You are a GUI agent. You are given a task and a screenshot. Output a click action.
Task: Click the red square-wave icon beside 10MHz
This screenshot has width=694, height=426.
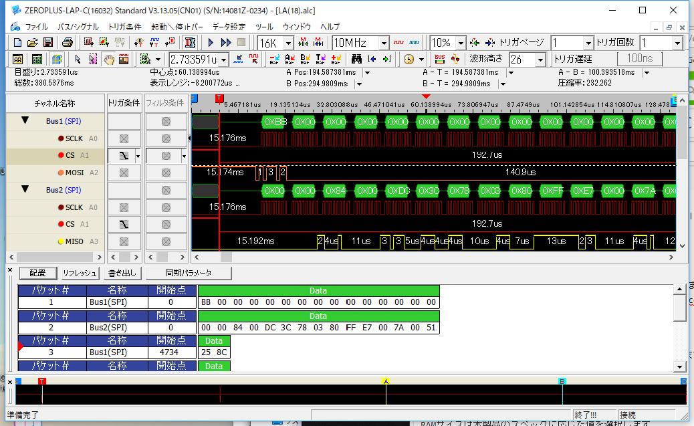click(398, 43)
